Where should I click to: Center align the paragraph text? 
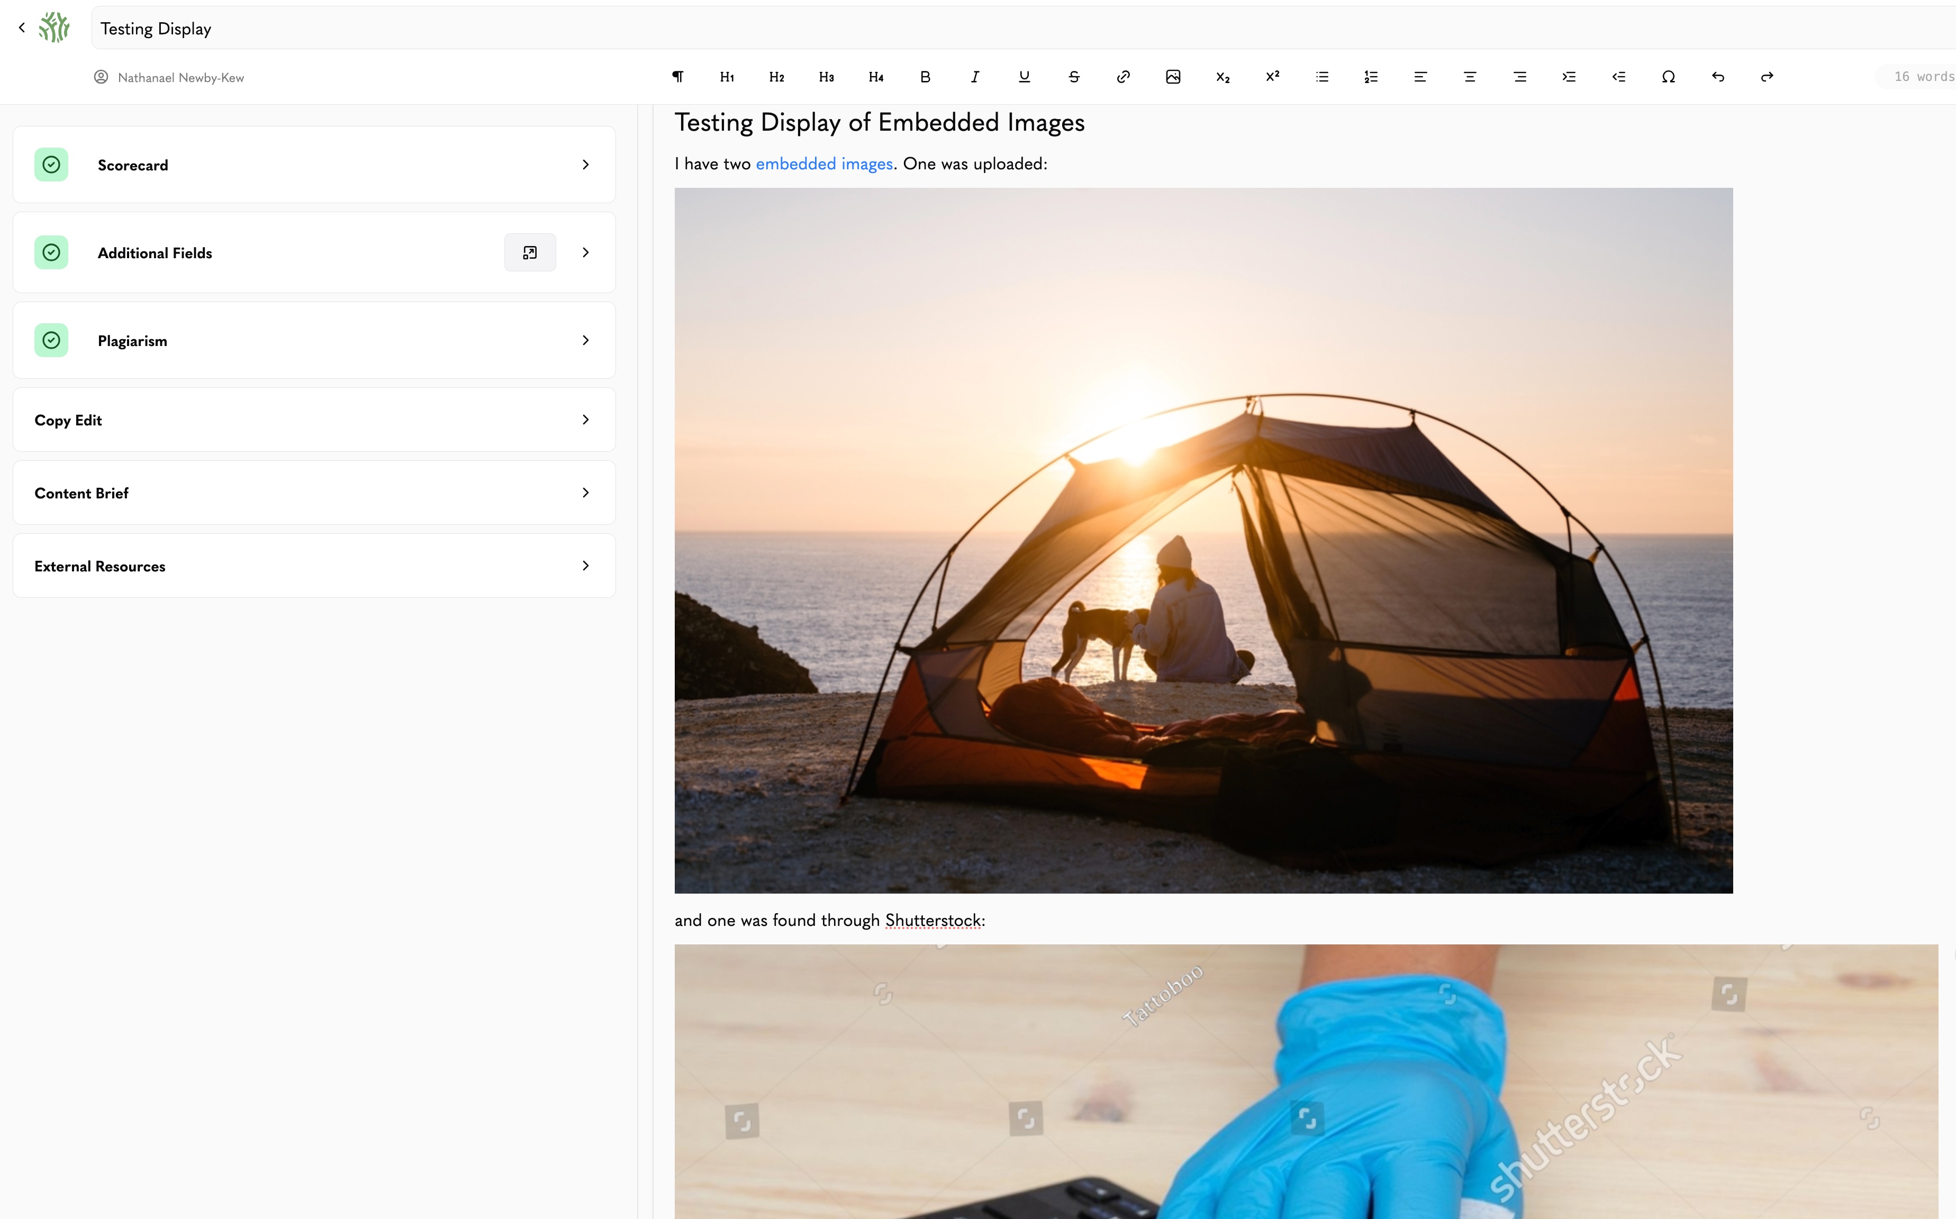point(1469,77)
